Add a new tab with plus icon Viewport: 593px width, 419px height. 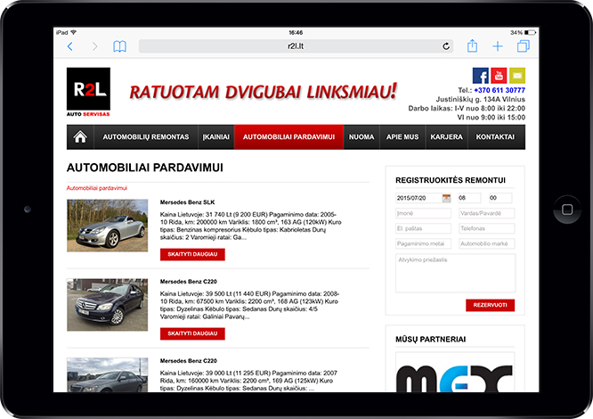pos(498,46)
